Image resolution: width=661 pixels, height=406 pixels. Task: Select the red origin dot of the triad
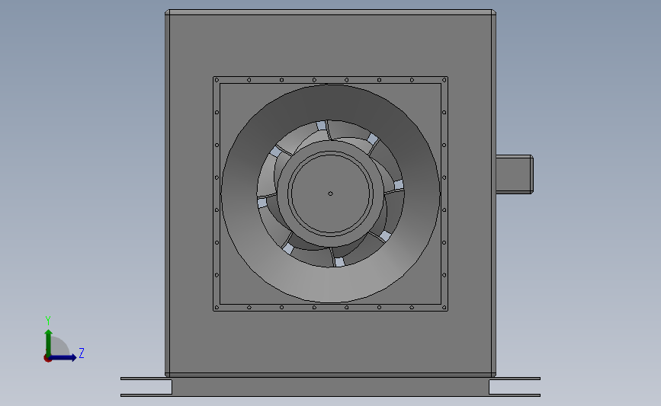click(47, 359)
